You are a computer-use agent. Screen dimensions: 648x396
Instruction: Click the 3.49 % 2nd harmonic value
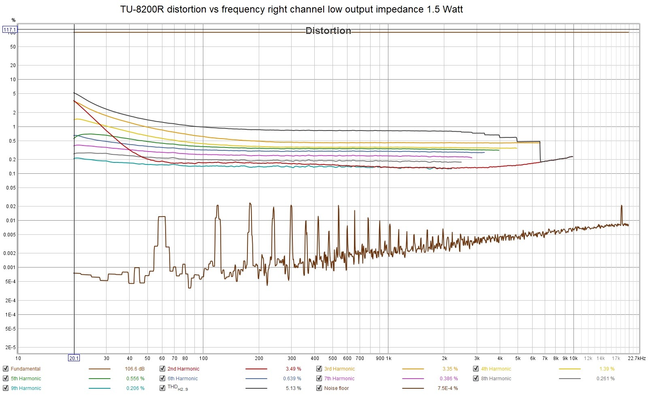[293, 369]
